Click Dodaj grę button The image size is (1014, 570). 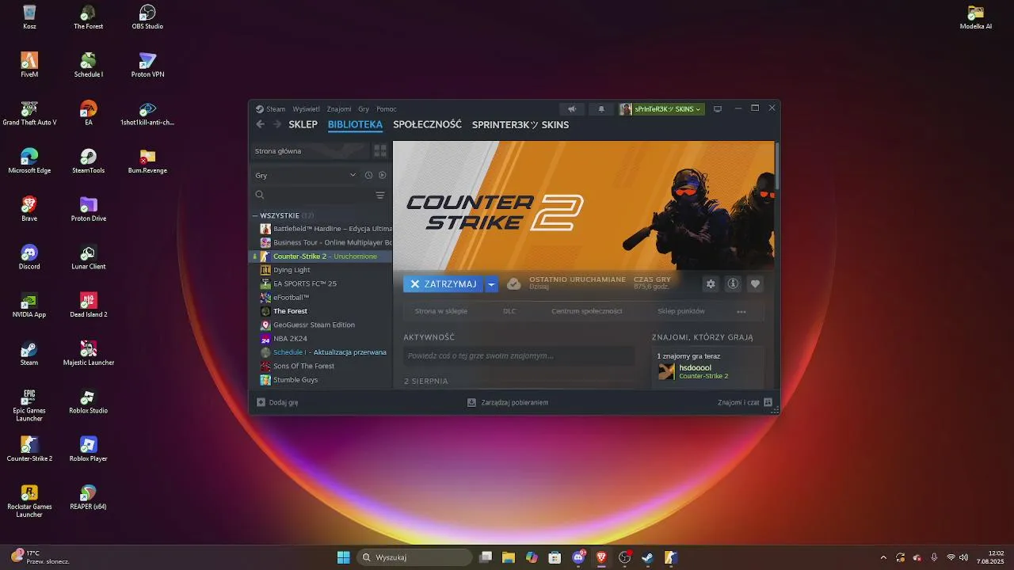pos(277,402)
